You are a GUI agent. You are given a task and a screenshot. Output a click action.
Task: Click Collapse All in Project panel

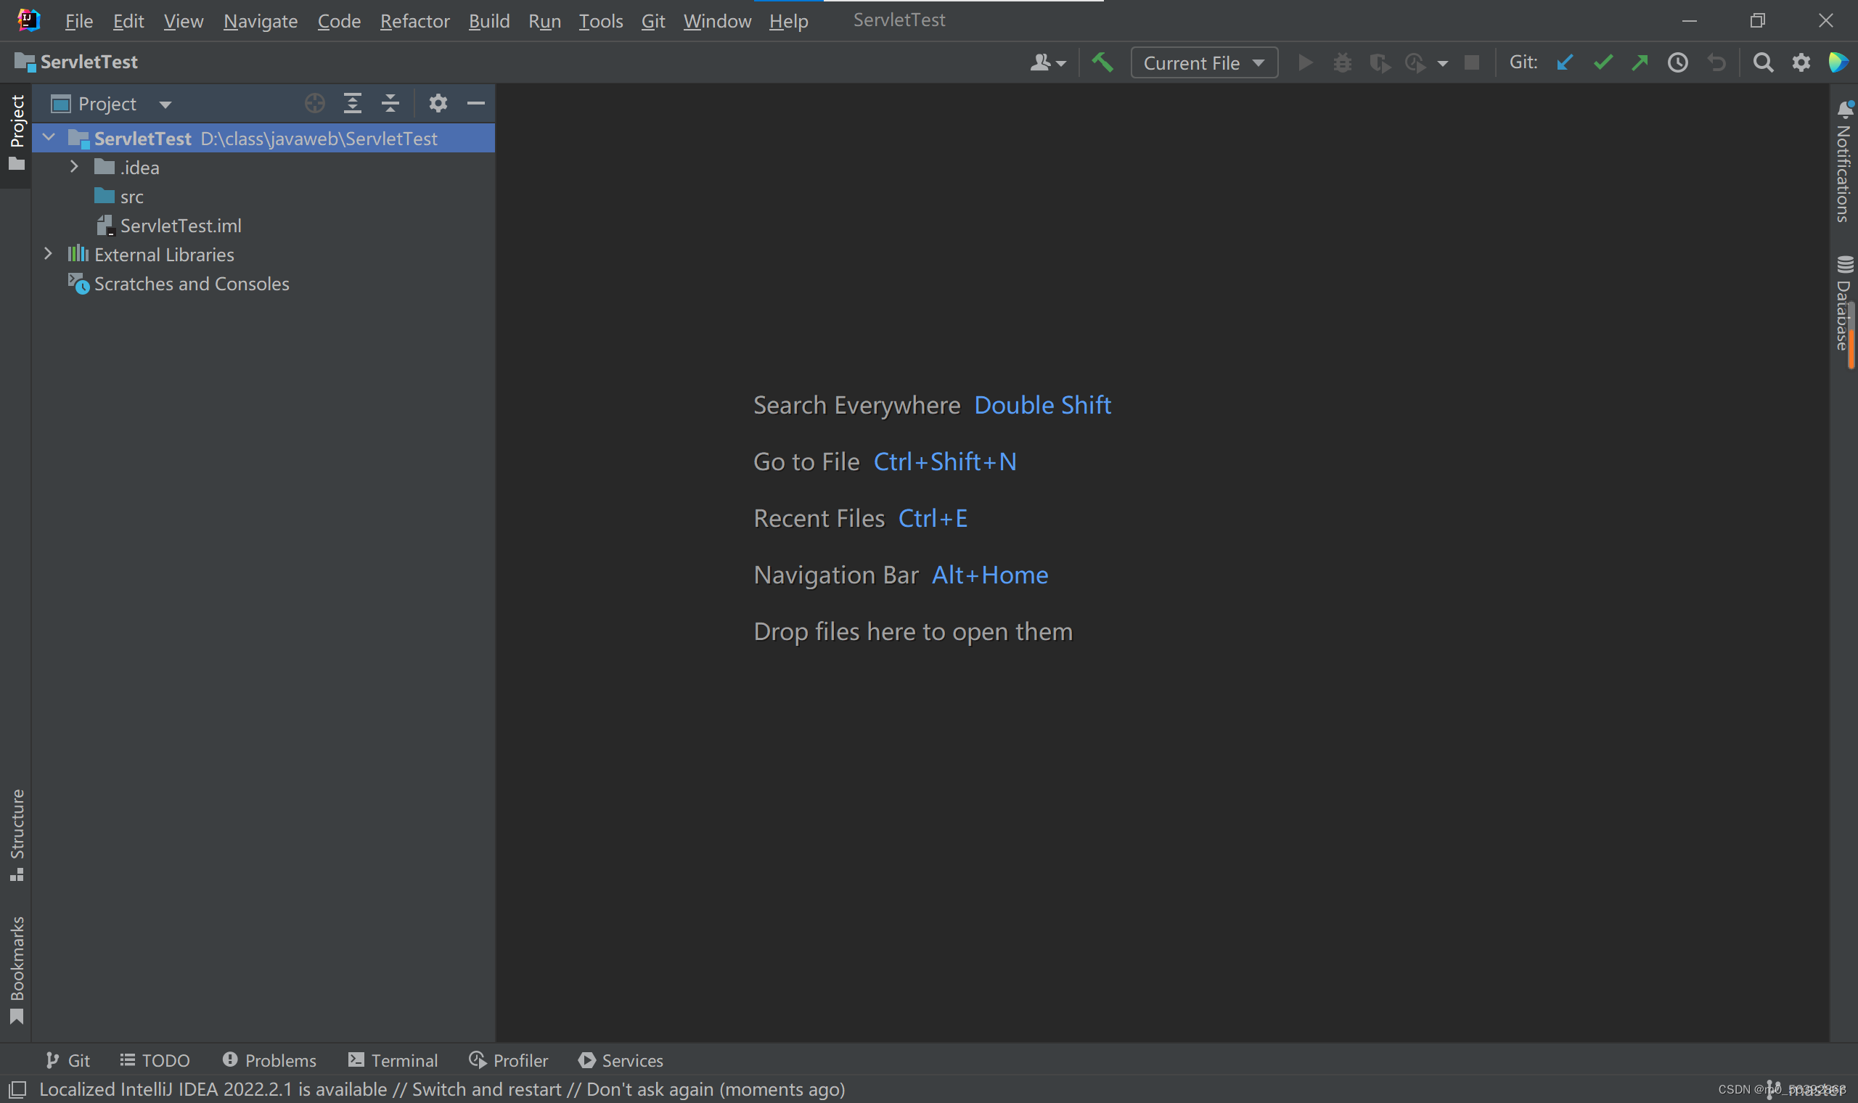(x=390, y=103)
